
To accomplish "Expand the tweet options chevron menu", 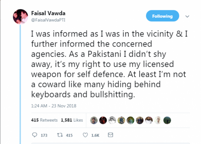I will click(x=188, y=16).
